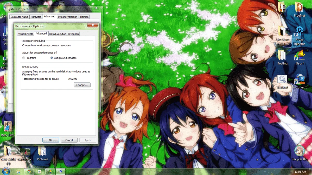The height and width of the screenshot is (175, 312).
Task: Open the IMG_08 image file icon
Action: pyautogui.click(x=8, y=129)
